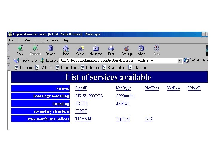Follow the NetOglyc link

pos(124,88)
